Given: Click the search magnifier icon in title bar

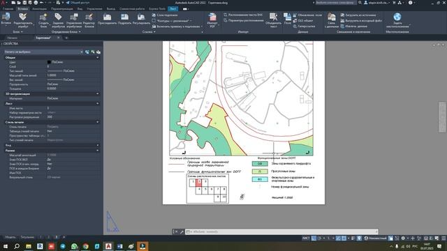Looking at the screenshot, I should pyautogui.click(x=360, y=3).
